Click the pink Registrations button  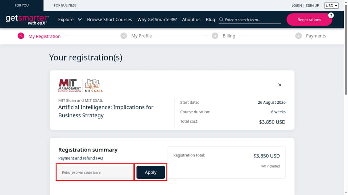coord(309,19)
